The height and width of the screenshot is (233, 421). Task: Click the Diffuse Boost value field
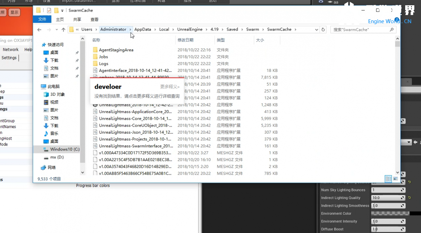388,229
